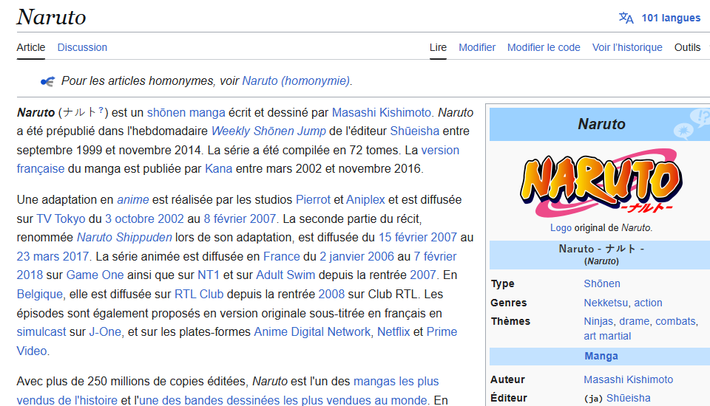Open the Ninjas theme link in infobox
Viewport: 710px width, 406px height.
(598, 321)
